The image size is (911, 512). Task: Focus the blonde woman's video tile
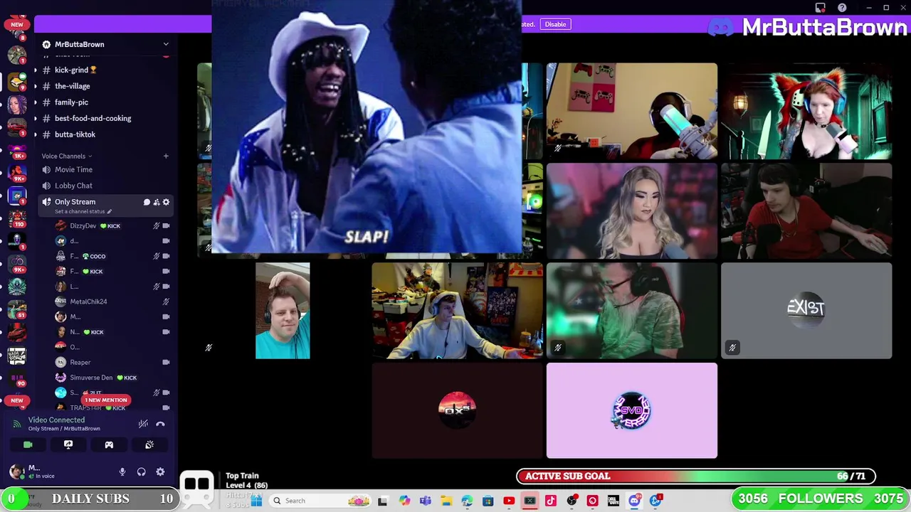point(632,211)
